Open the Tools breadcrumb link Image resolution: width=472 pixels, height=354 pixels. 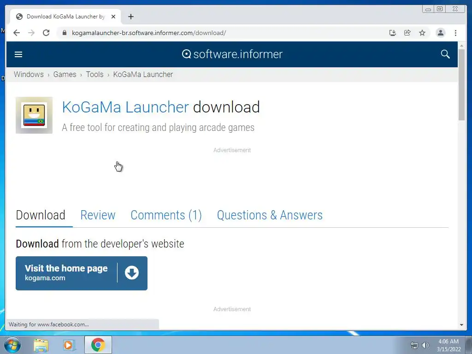(x=94, y=74)
